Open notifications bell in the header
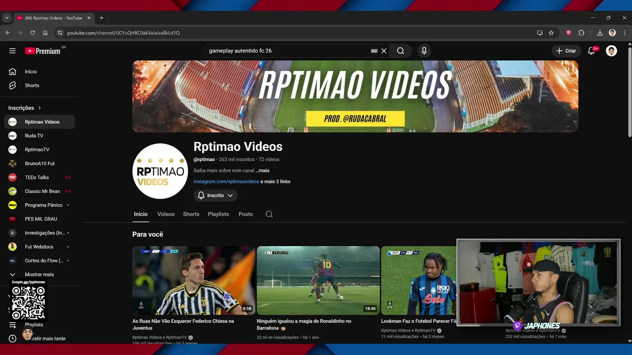Image resolution: width=632 pixels, height=355 pixels. click(591, 51)
